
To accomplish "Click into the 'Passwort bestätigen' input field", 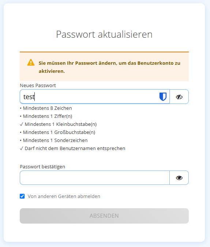I will tap(95, 178).
